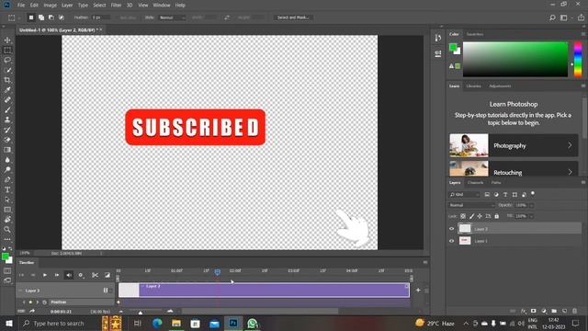Select the Gradient tool
The image size is (588, 331).
(x=7, y=150)
